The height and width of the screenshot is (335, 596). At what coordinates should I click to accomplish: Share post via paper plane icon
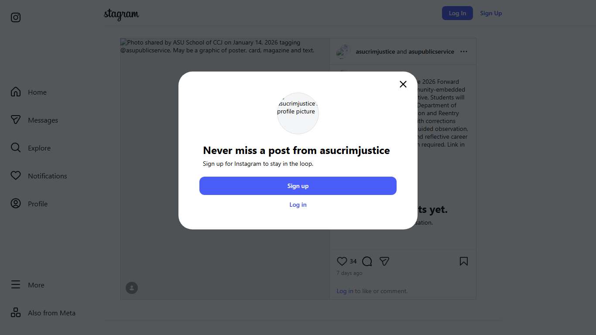coord(384,261)
